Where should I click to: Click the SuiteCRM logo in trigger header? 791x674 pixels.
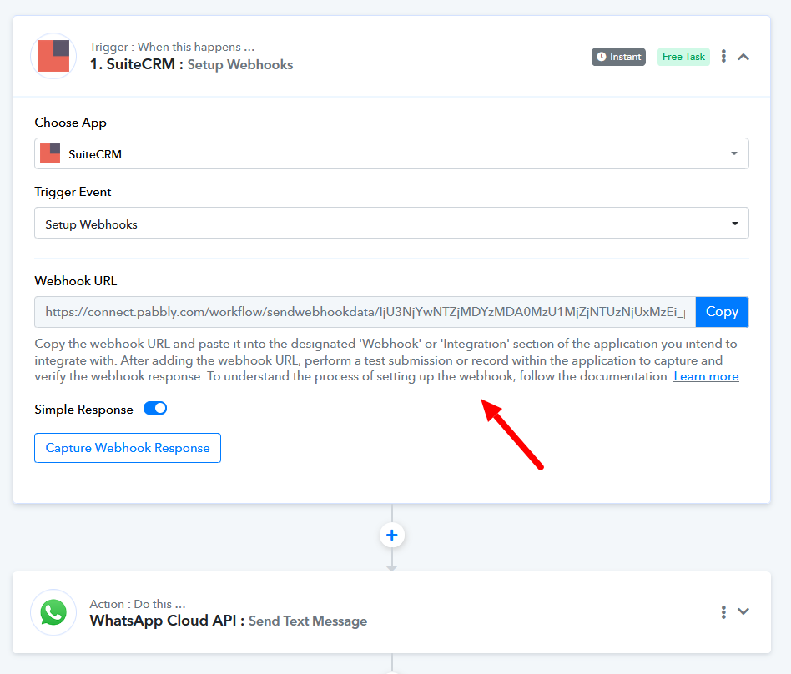(53, 56)
